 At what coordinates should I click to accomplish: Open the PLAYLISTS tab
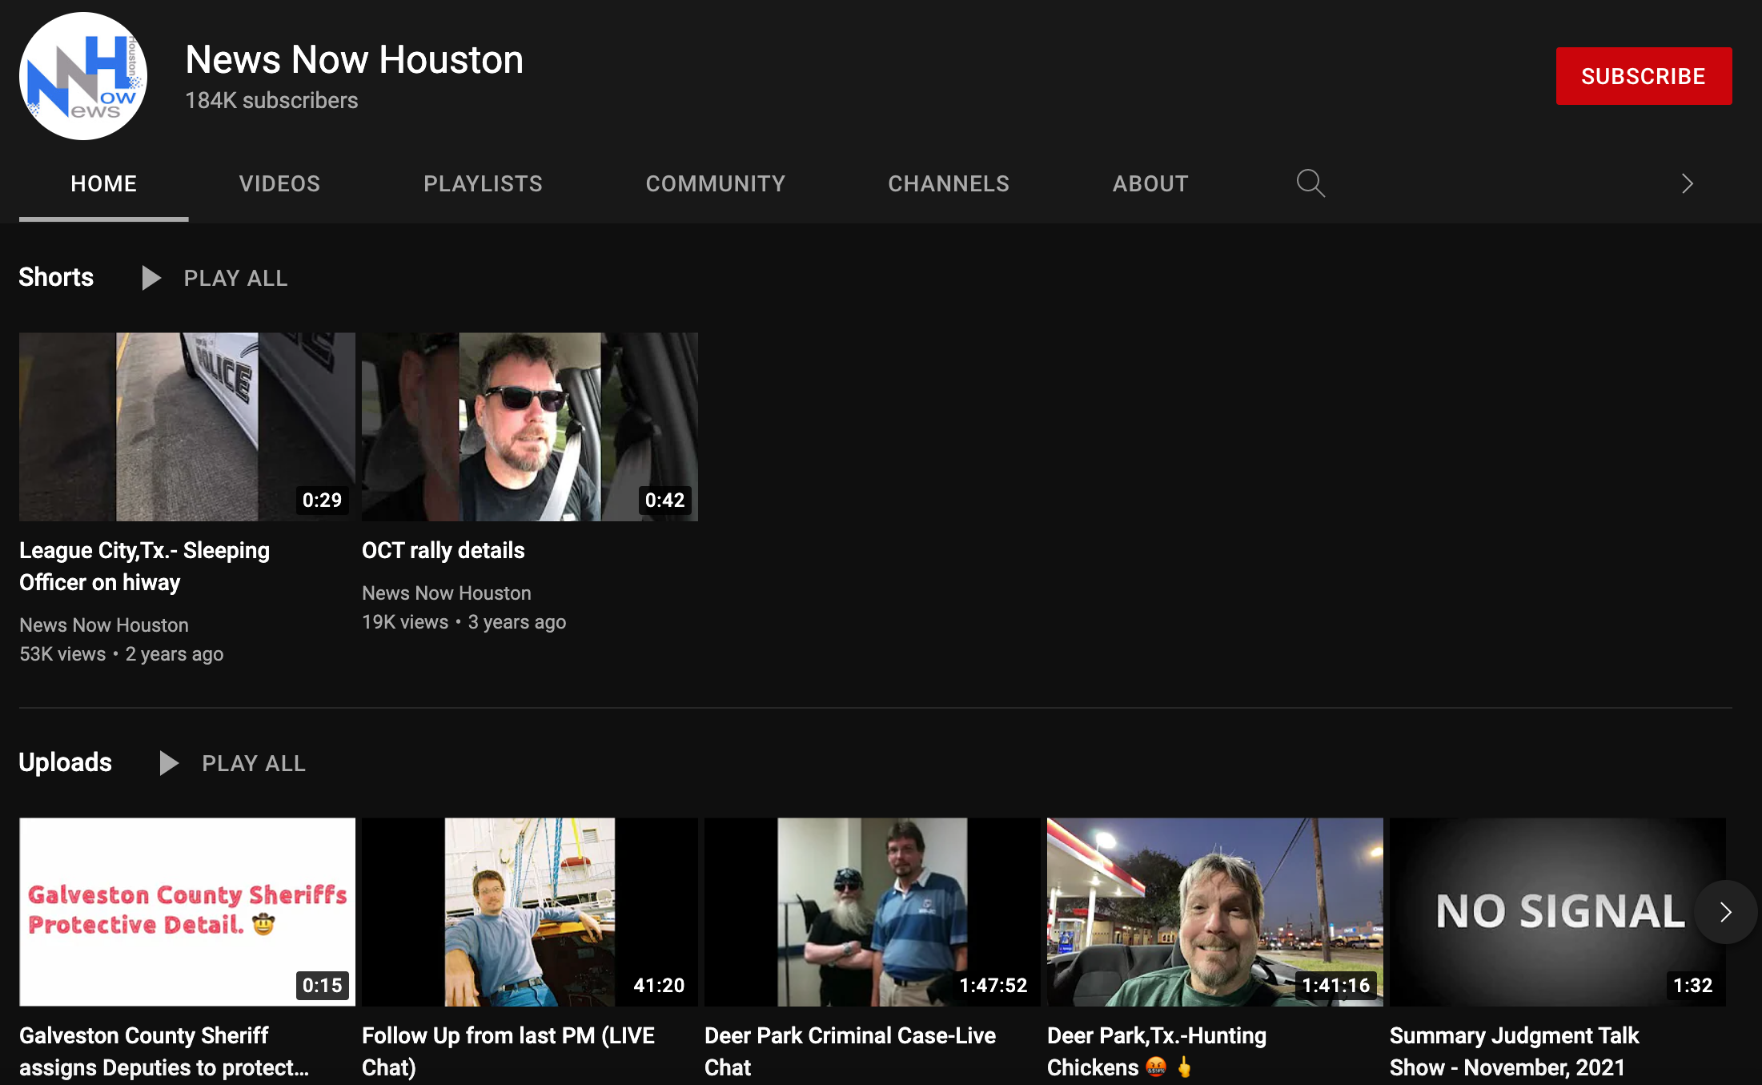[483, 183]
